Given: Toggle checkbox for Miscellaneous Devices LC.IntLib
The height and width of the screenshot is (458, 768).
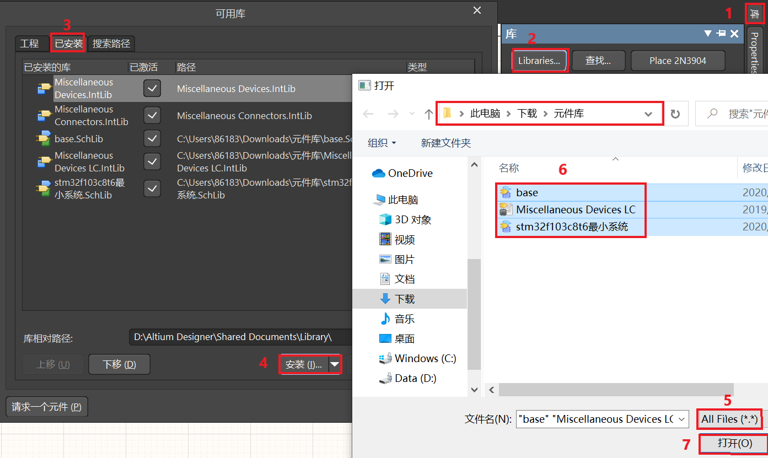Looking at the screenshot, I should [x=152, y=161].
